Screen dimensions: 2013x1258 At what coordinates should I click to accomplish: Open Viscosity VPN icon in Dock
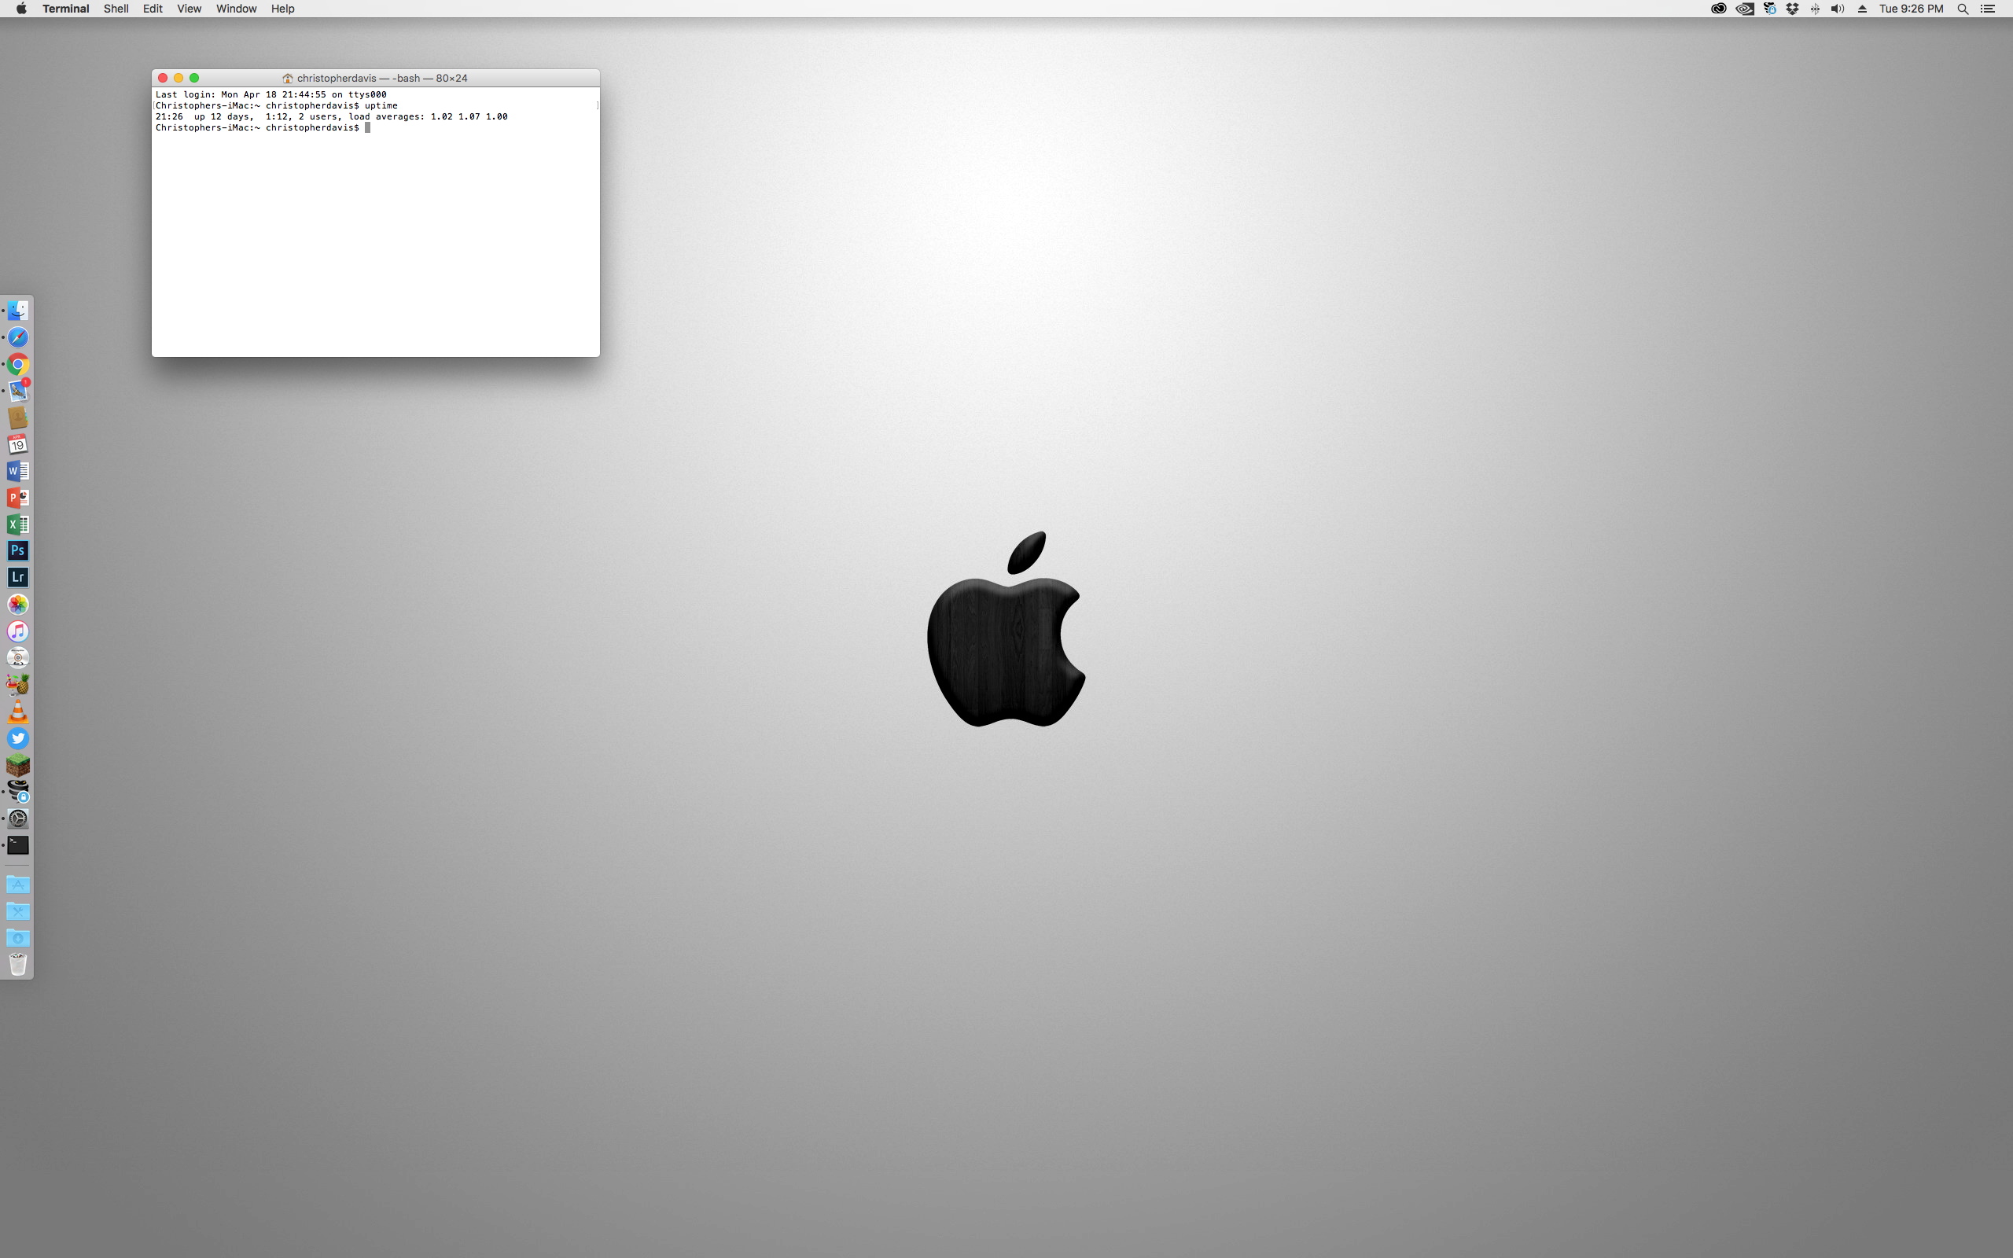pos(17,791)
